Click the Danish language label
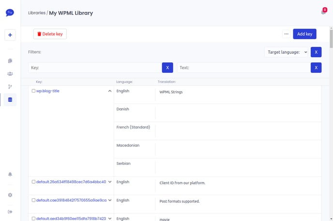 click(x=122, y=109)
